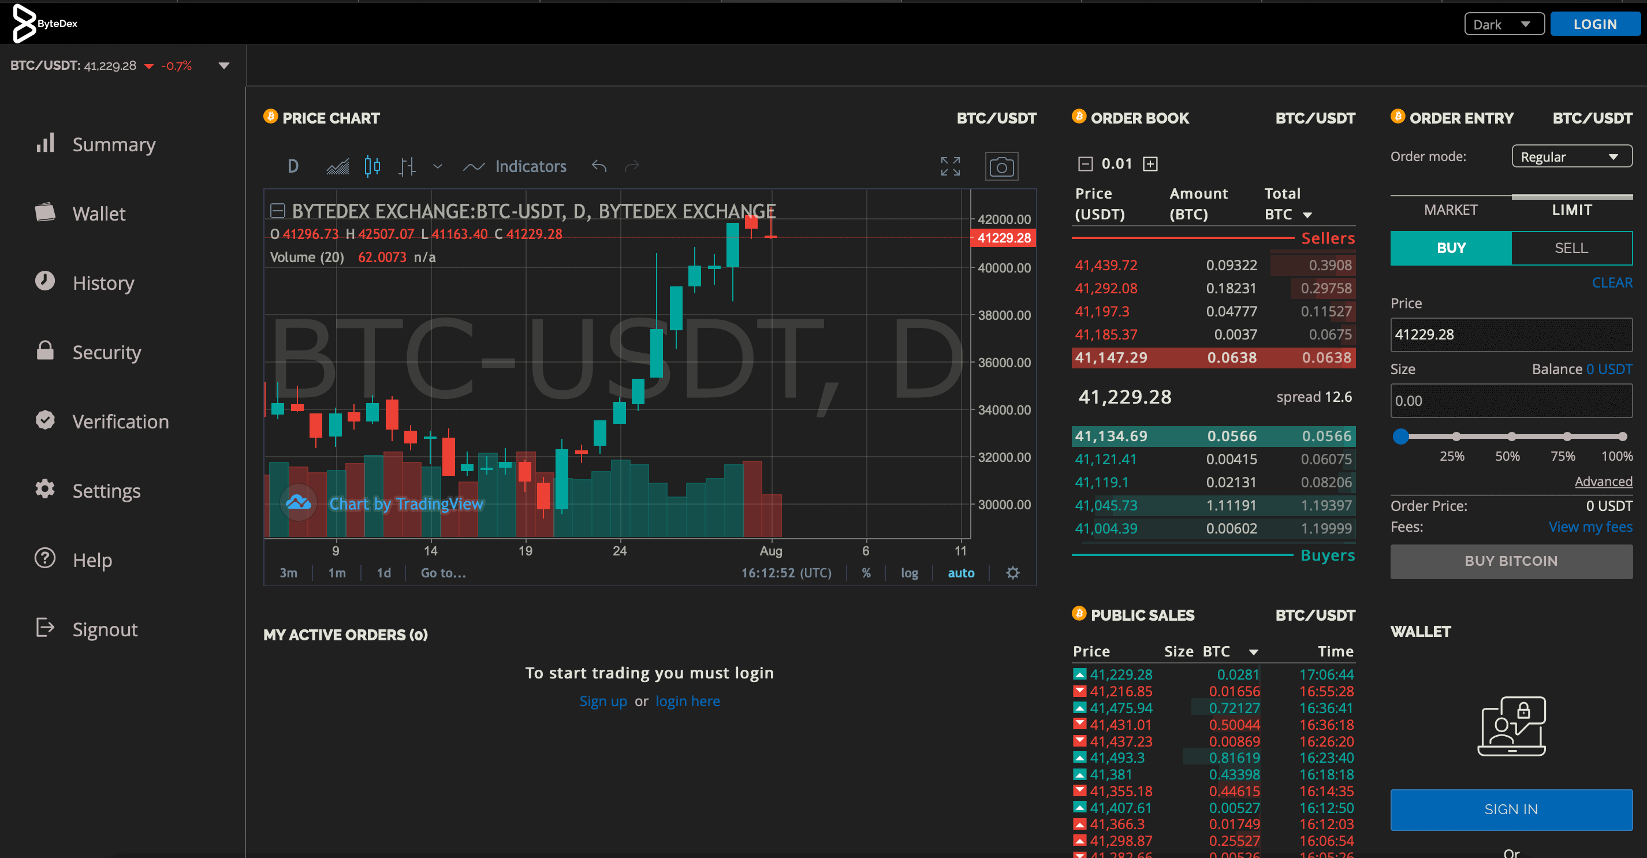This screenshot has width=1647, height=858.
Task: Select the bar chart style icon
Action: point(407,167)
